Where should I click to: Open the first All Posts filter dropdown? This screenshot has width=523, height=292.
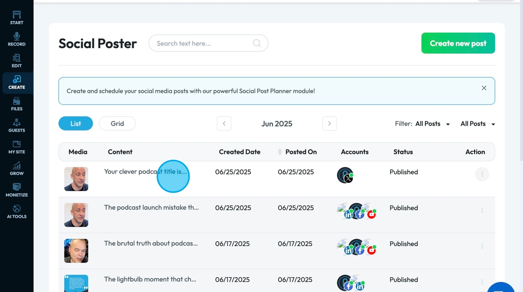[x=432, y=124]
